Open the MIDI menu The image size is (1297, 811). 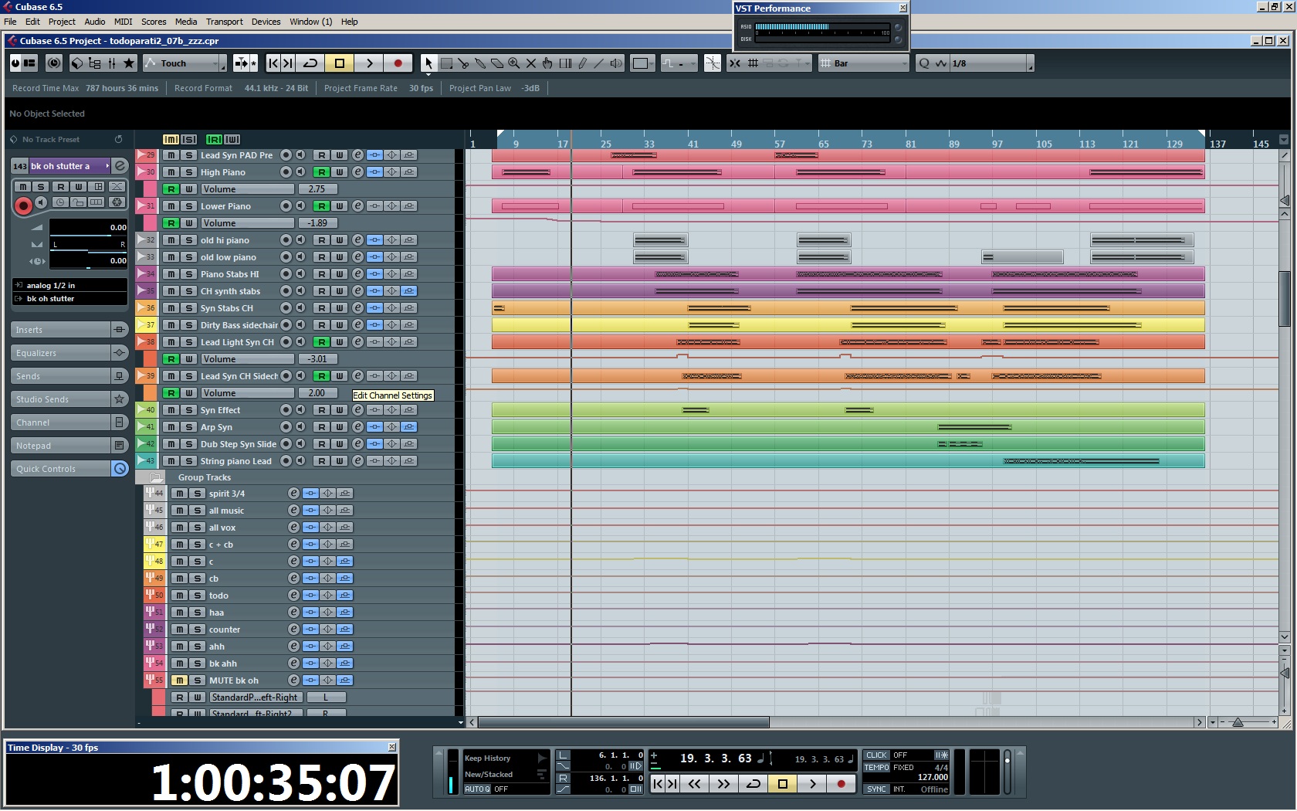[x=123, y=22]
